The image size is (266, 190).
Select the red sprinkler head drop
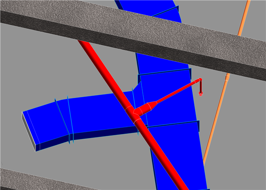tap(201, 91)
